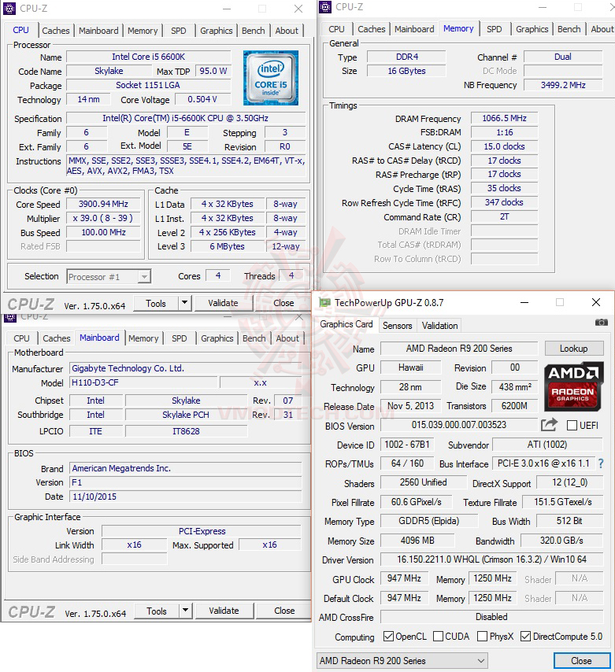Toggle the PhysX checkbox
The height and width of the screenshot is (672, 615).
click(482, 637)
